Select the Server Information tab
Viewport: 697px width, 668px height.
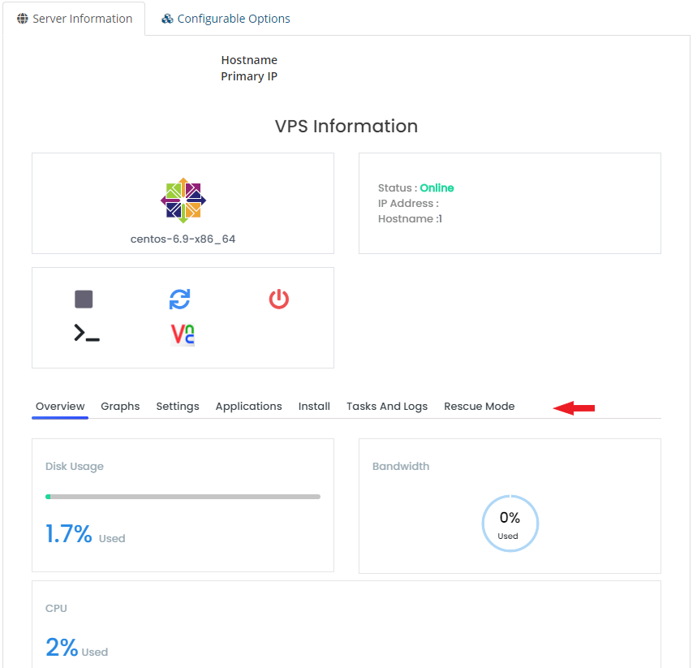(x=82, y=19)
